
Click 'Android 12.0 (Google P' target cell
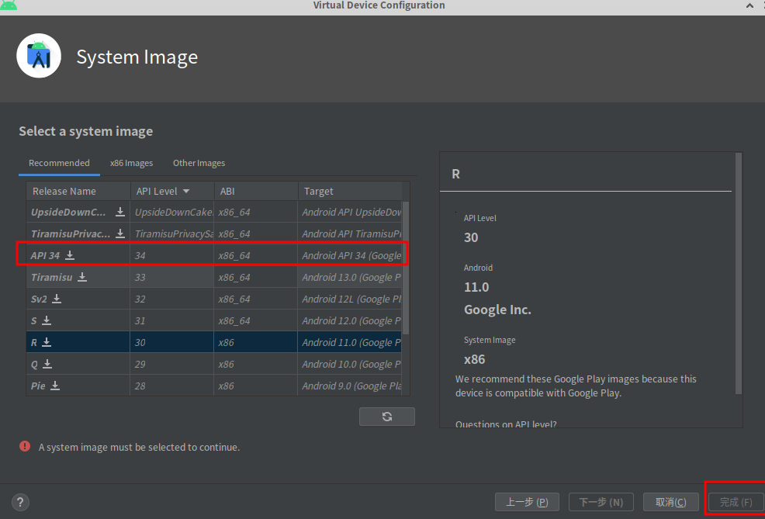(x=350, y=320)
